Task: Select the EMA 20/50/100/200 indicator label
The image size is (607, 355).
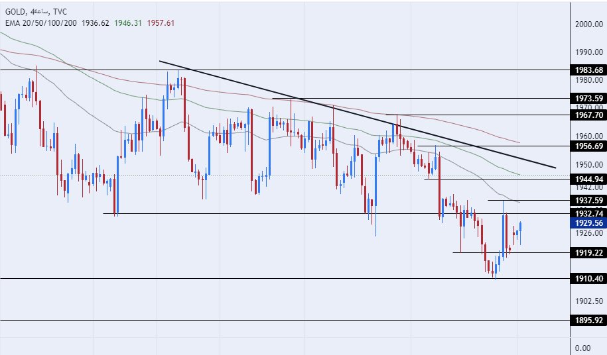Action: click(40, 22)
